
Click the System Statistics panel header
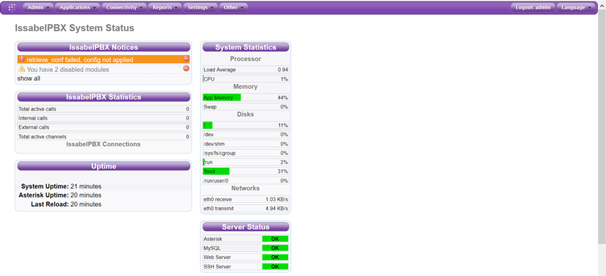[246, 48]
